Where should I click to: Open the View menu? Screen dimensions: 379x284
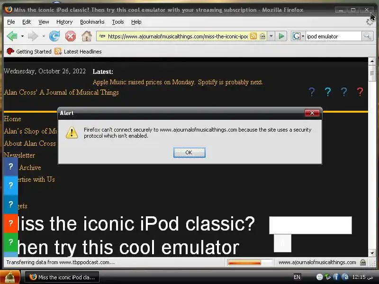point(44,22)
